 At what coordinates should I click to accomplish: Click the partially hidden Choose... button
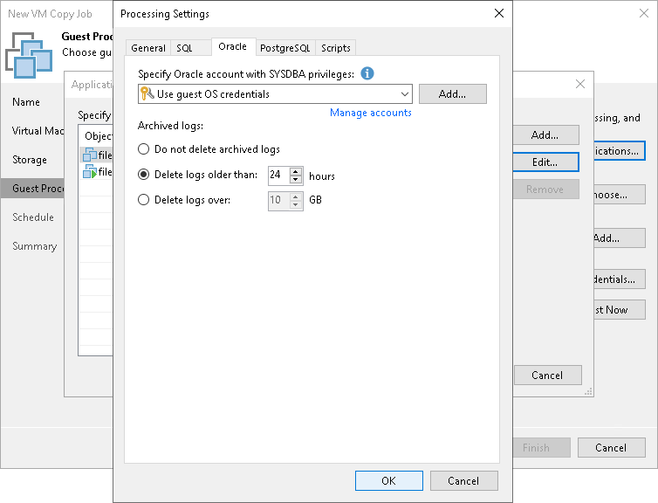pyautogui.click(x=620, y=195)
